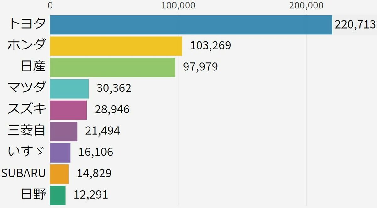Click the 三菱自 bar

tap(63, 131)
